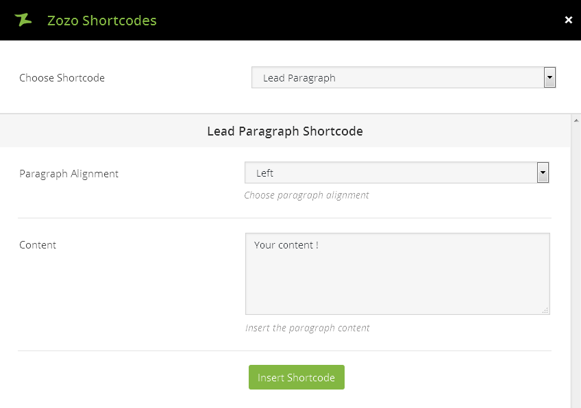Open the Choose Shortcode combo box
This screenshot has height=408, width=581.
pos(397,78)
